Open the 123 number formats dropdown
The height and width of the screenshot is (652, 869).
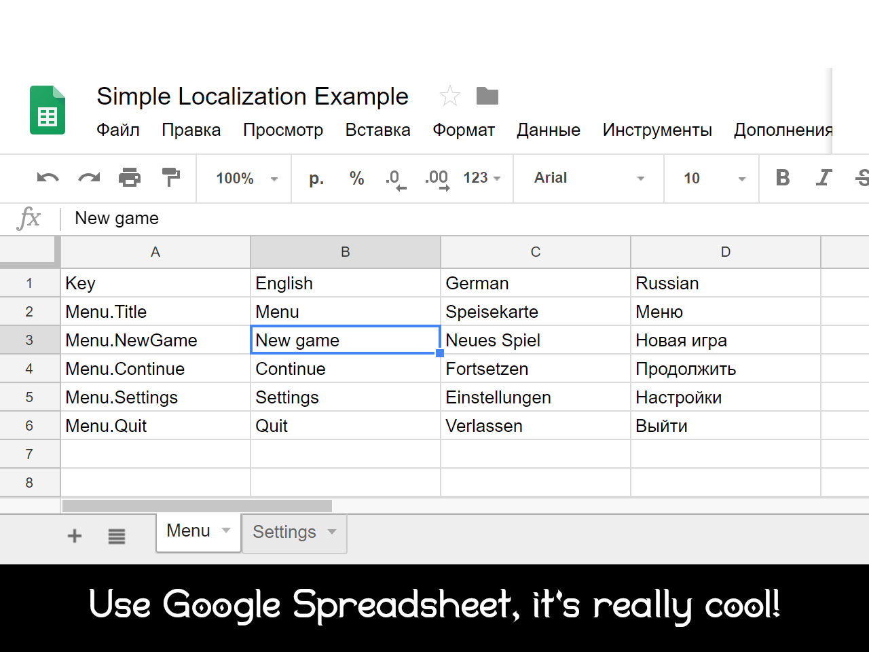pyautogui.click(x=482, y=178)
